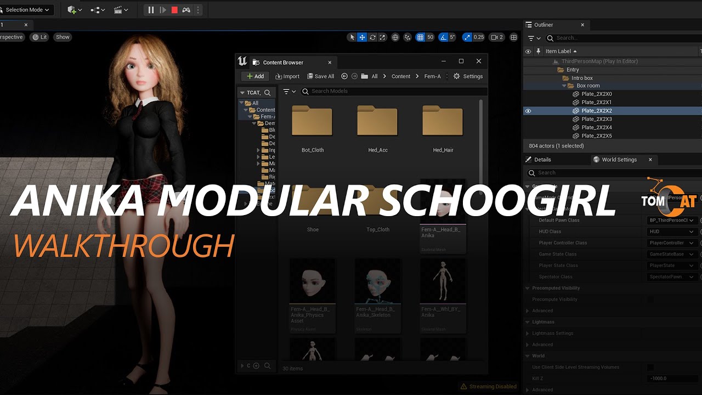Image resolution: width=702 pixels, height=395 pixels.
Task: Open the play options three-dot menu
Action: 198,10
